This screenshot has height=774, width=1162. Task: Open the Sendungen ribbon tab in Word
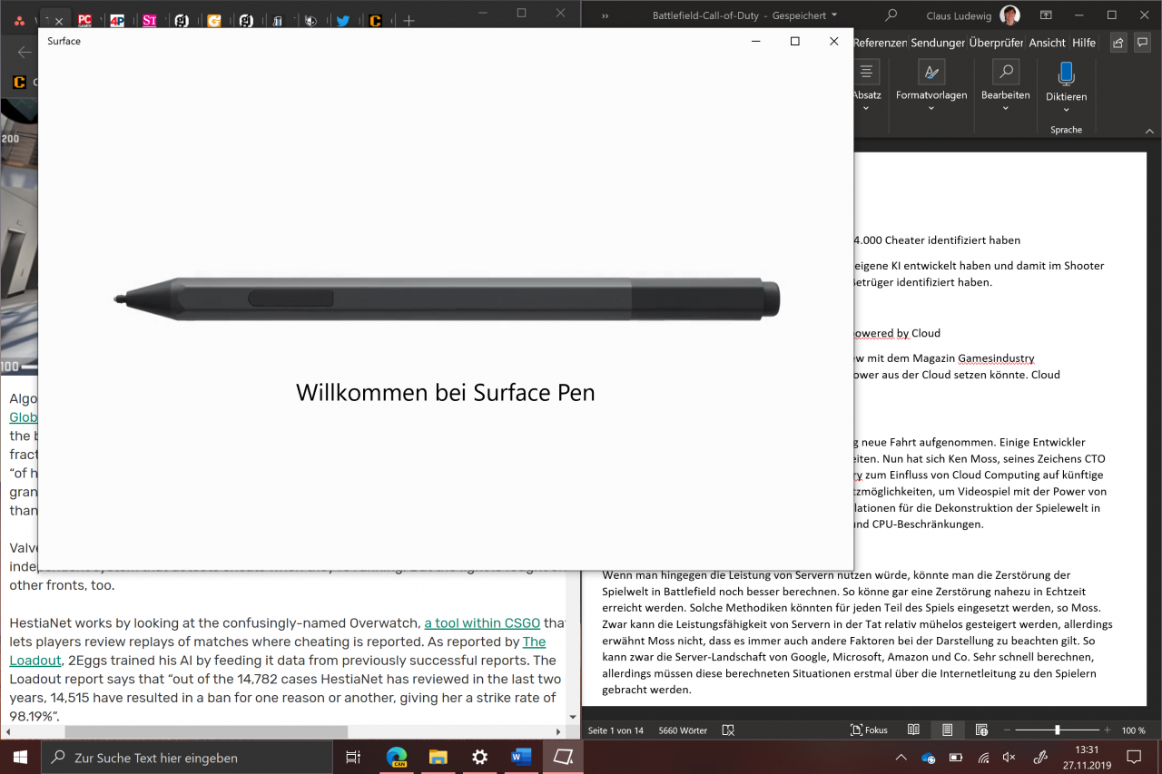[x=938, y=43]
